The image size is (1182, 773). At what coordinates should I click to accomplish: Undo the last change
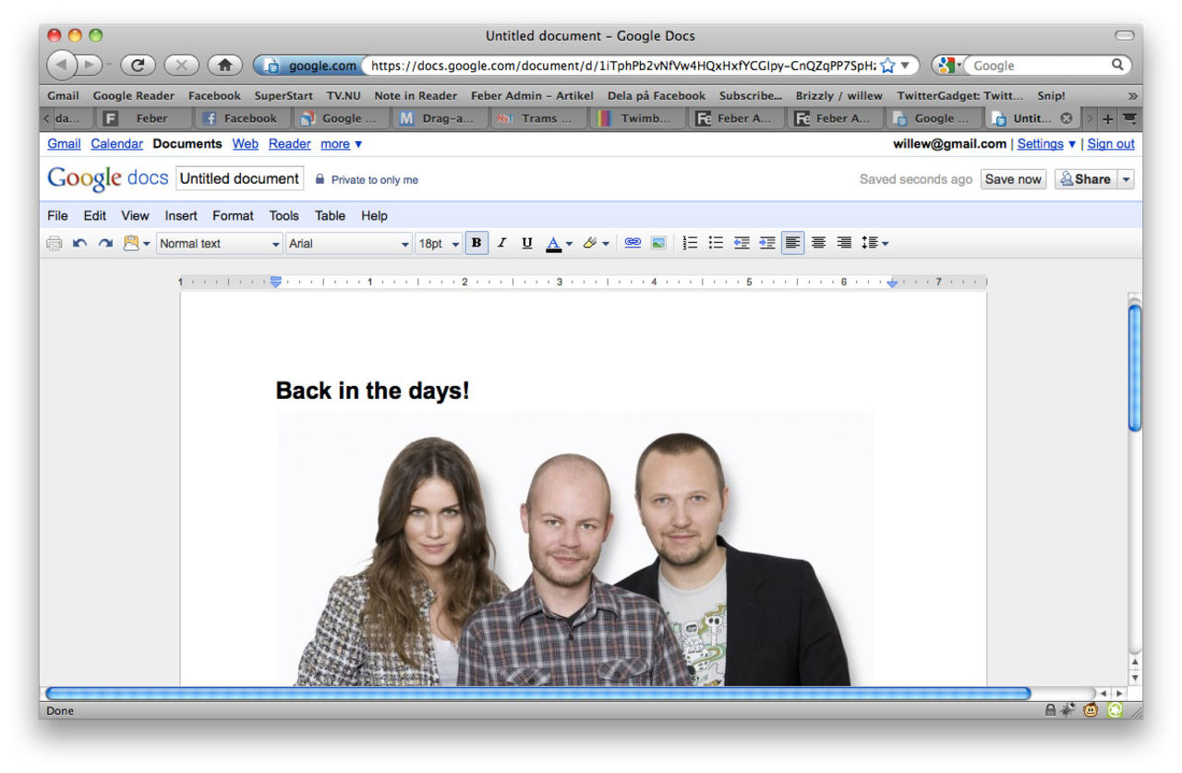(79, 243)
